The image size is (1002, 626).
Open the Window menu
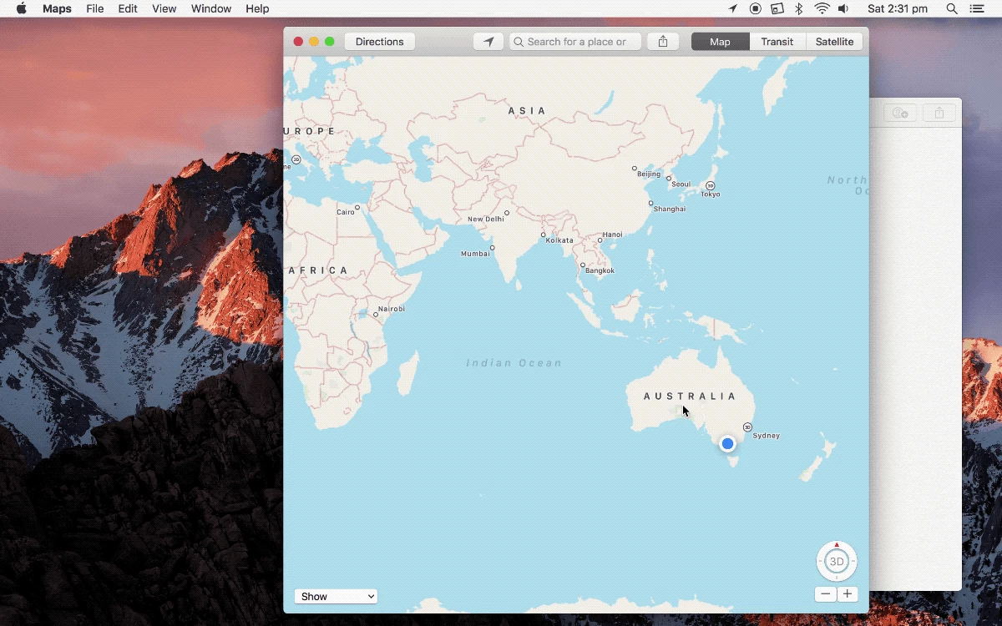[x=211, y=8]
